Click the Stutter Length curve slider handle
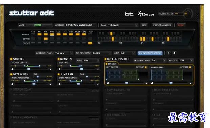The image size is (210, 128). pos(29,69)
